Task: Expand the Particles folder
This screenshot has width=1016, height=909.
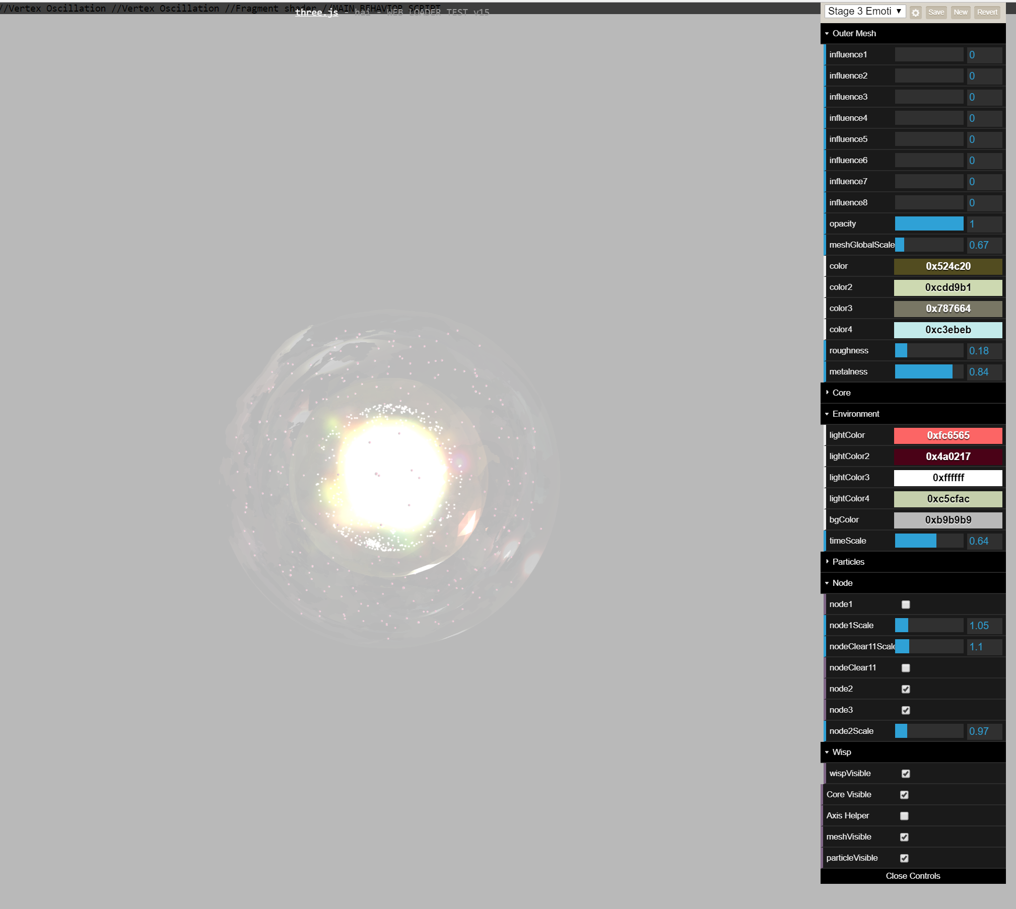Action: click(913, 562)
